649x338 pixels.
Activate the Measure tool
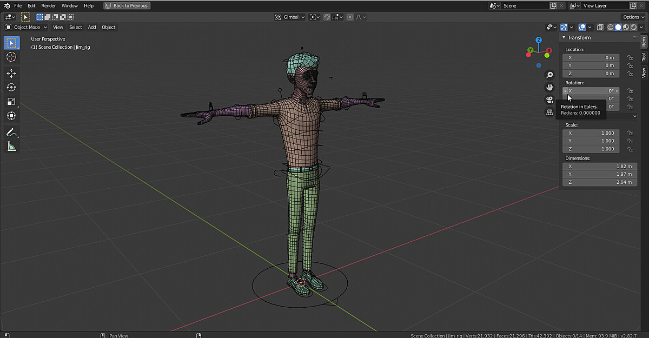[x=11, y=145]
